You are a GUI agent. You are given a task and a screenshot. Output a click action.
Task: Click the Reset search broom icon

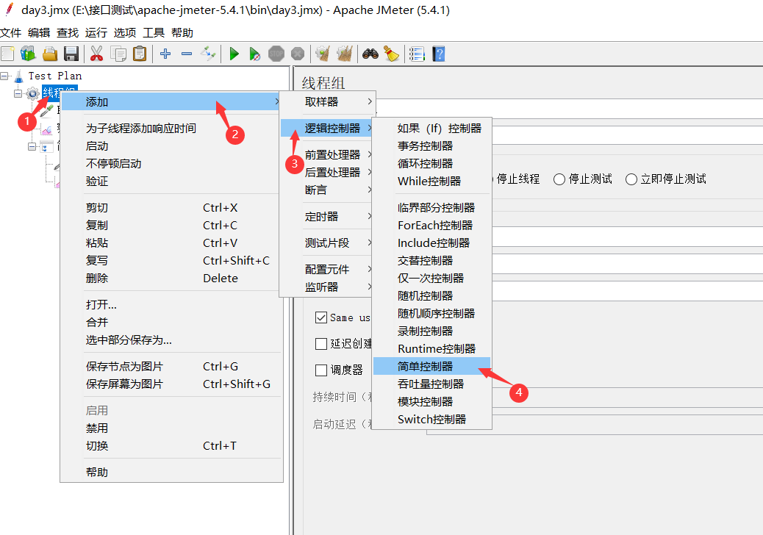point(391,54)
